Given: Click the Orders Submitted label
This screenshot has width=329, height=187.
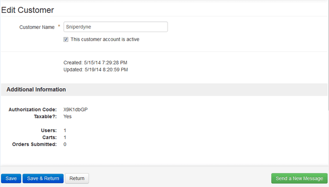Looking at the screenshot, I should click(x=34, y=144).
